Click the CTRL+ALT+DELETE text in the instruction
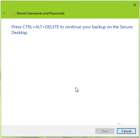 tap(41, 27)
